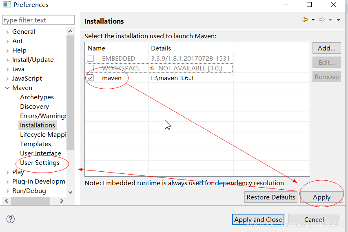Click the tree vertical scrollbar thumb
The image size is (348, 232).
click(70, 92)
